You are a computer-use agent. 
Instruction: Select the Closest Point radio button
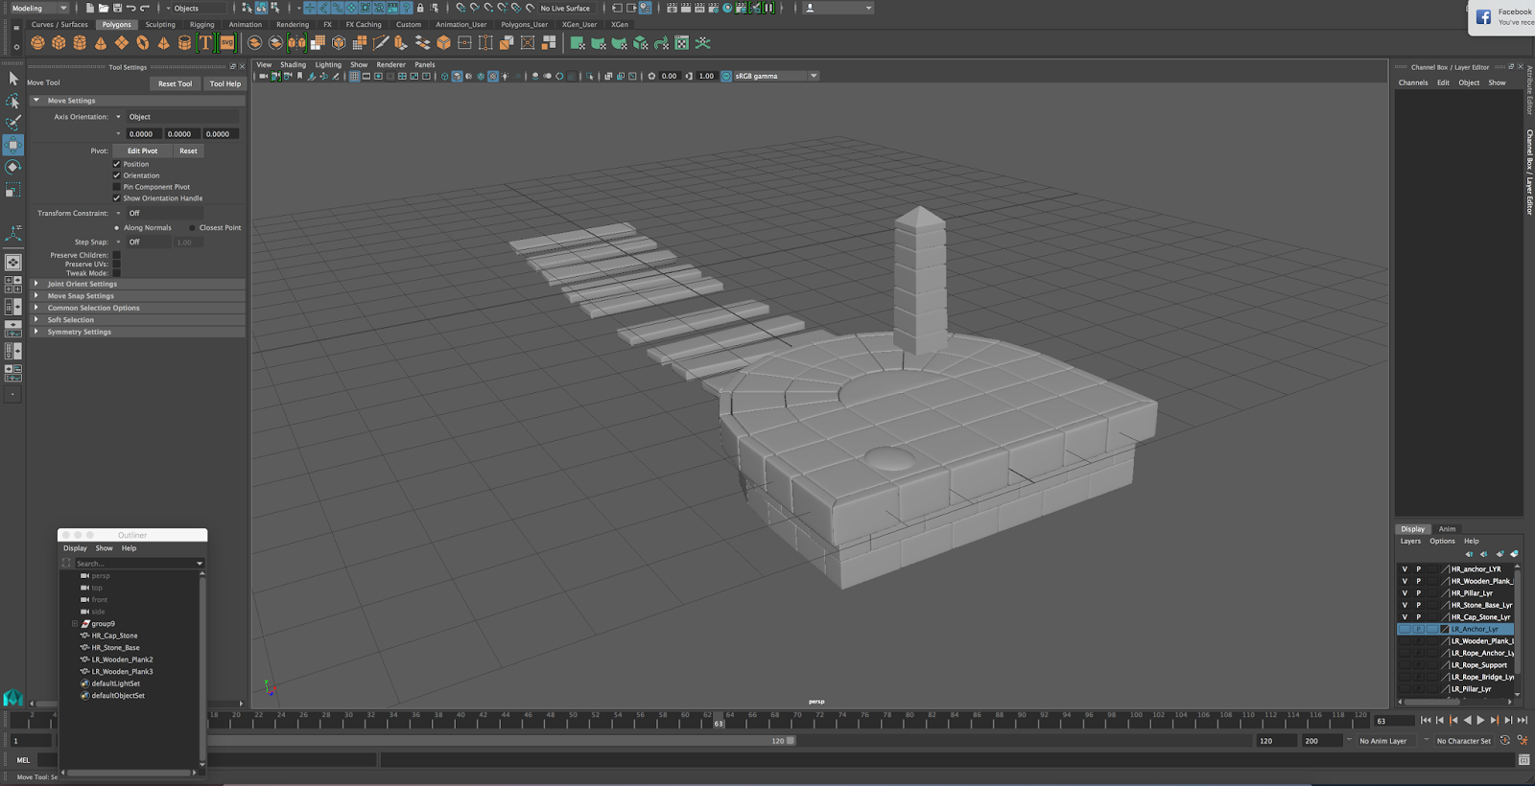point(192,228)
